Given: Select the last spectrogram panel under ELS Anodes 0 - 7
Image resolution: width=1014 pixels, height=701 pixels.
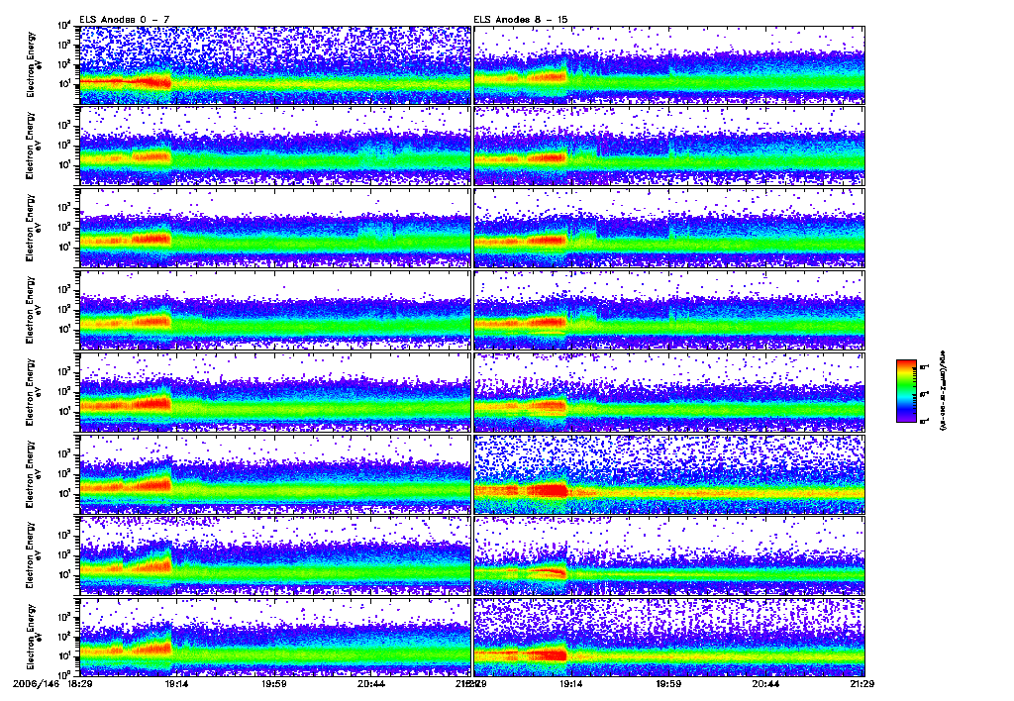Looking at the screenshot, I should [x=275, y=637].
